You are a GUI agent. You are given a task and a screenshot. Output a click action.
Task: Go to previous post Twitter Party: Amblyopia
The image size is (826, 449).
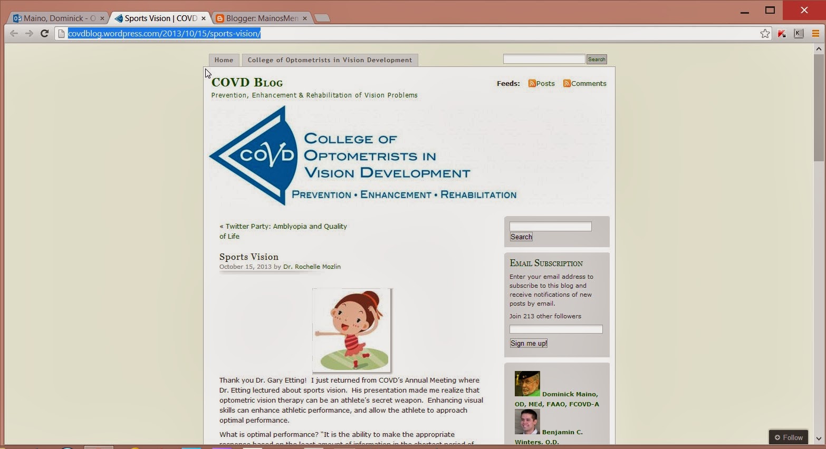click(x=283, y=231)
